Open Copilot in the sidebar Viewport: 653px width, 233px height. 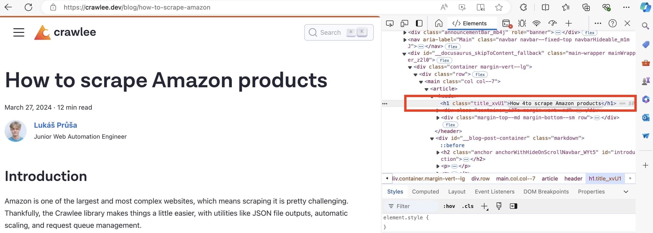(x=645, y=7)
